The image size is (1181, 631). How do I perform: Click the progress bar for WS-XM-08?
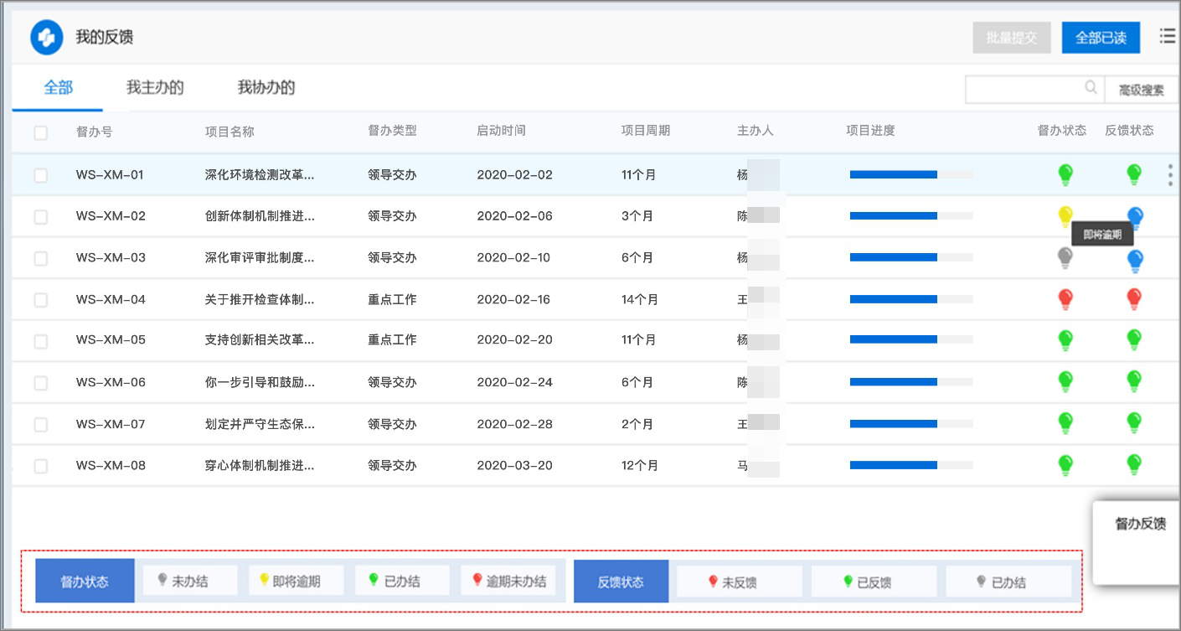coord(911,465)
